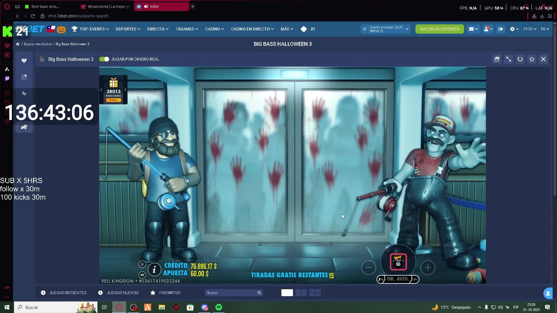The height and width of the screenshot is (313, 557).
Task: Mark game with star favorite icon
Action: coord(532,59)
